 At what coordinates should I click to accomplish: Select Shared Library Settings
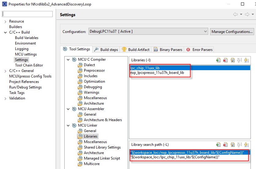click(102, 147)
